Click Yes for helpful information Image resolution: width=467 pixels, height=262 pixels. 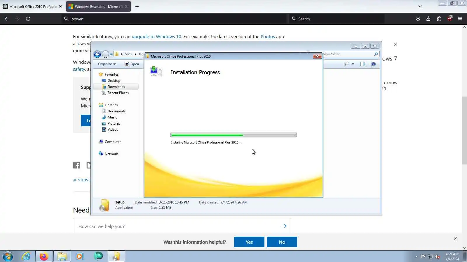(249, 242)
